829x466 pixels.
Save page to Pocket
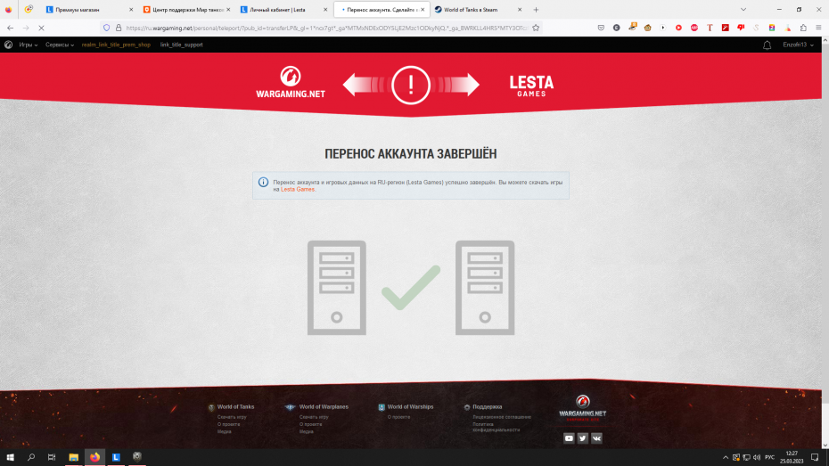601,28
